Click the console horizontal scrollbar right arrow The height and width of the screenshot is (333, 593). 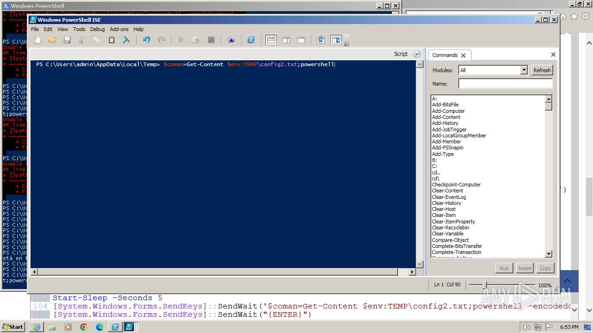[x=412, y=272]
